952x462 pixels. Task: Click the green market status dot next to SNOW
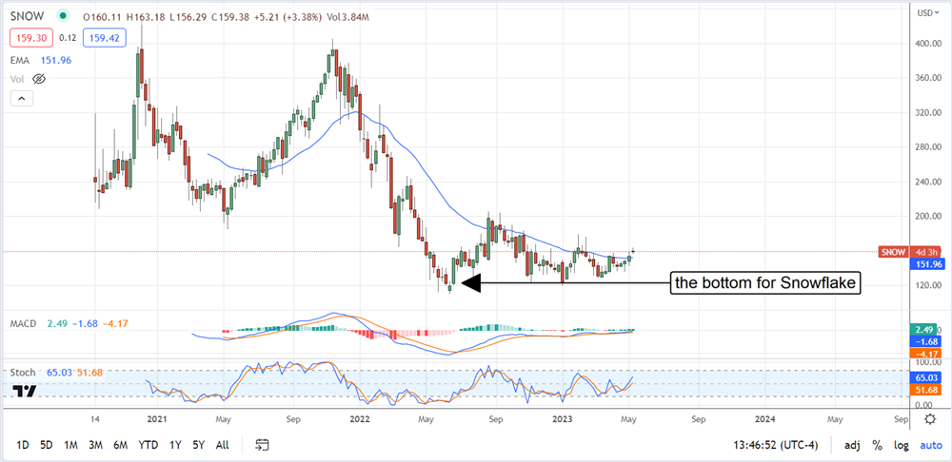[63, 16]
